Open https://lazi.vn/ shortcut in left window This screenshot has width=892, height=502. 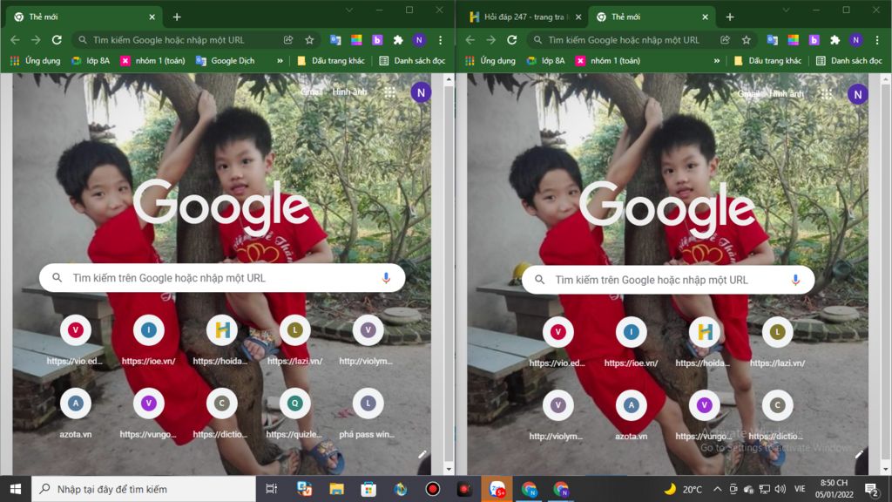pos(294,341)
